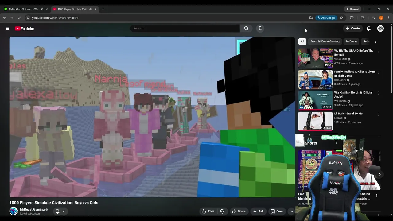Open We Hit The GRAND thumbnail
This screenshot has width=393, height=221.
315,58
